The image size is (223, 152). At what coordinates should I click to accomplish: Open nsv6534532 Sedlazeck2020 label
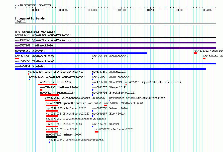pyautogui.click(x=35, y=56)
